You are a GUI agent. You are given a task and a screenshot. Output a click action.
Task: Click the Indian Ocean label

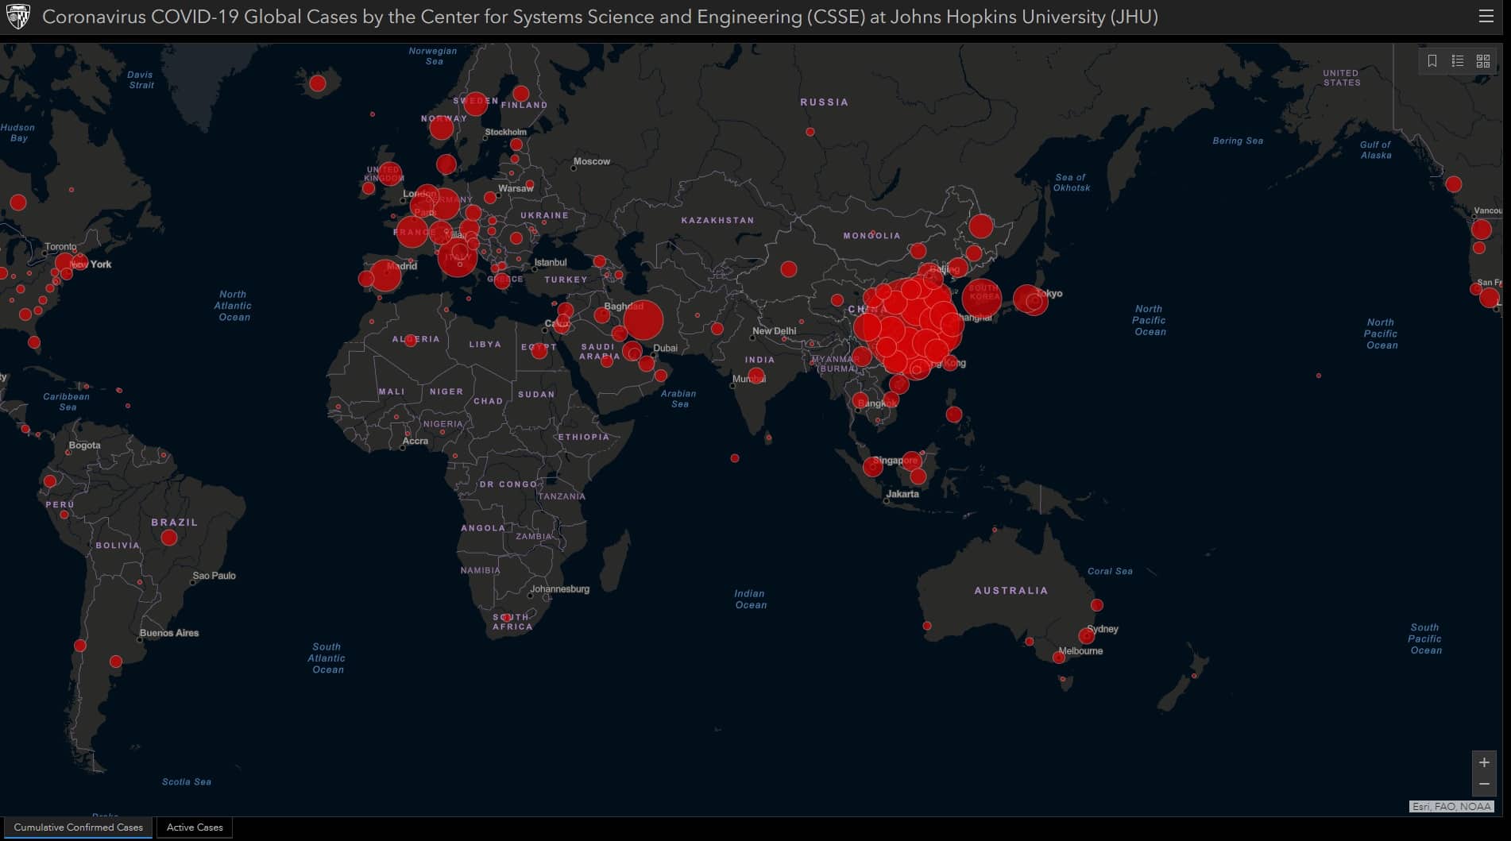pyautogui.click(x=750, y=599)
